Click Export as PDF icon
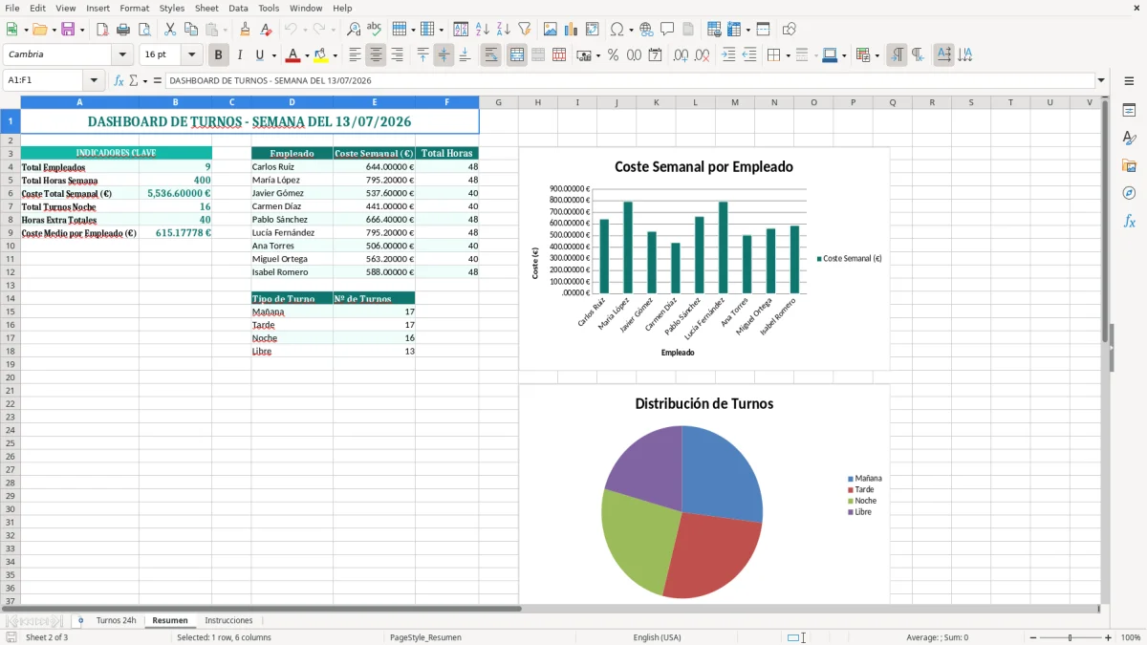The width and height of the screenshot is (1147, 645). point(102,30)
